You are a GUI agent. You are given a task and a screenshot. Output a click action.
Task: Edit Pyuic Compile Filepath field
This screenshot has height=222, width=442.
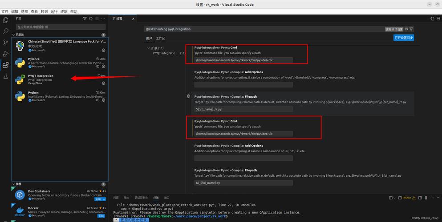[243, 183]
